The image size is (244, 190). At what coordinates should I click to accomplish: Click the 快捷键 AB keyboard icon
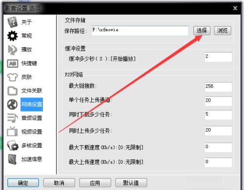tap(13, 63)
